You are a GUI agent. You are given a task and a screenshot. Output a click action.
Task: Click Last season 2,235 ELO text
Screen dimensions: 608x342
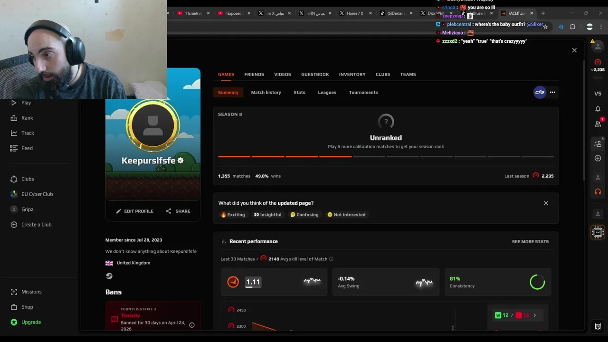(x=529, y=176)
